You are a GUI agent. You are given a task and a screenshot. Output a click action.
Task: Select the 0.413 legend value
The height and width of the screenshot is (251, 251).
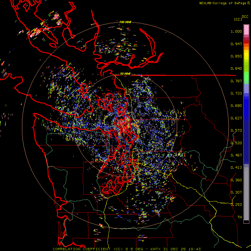point(236,168)
